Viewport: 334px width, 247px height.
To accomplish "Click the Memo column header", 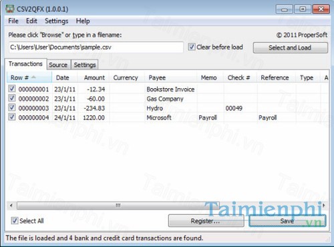I will pyautogui.click(x=210, y=77).
